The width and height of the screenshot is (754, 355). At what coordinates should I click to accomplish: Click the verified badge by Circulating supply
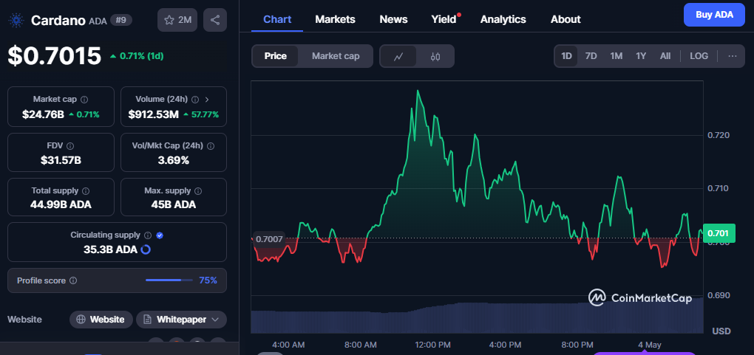(x=160, y=235)
